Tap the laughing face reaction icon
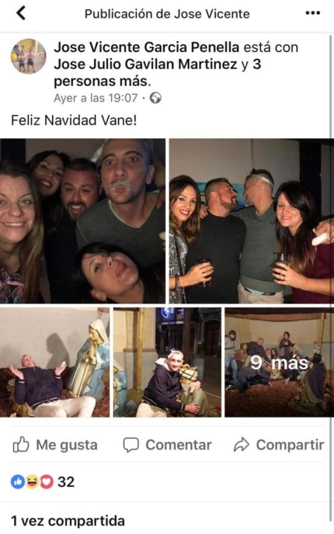Image resolution: width=334 pixels, height=534 pixels. point(32,482)
